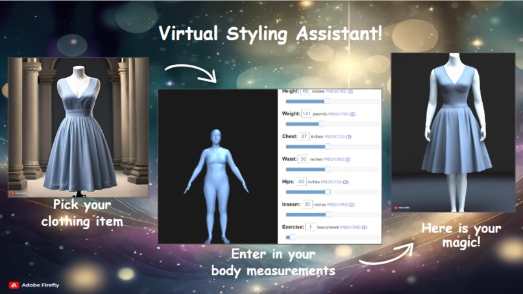The height and width of the screenshot is (294, 523).
Task: Click the PREDICTED label in Exercise row
Action: pos(350,227)
